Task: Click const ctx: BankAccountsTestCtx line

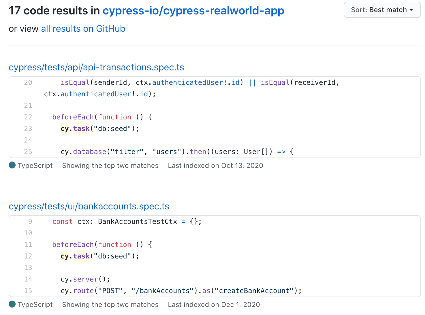Action: click(127, 222)
